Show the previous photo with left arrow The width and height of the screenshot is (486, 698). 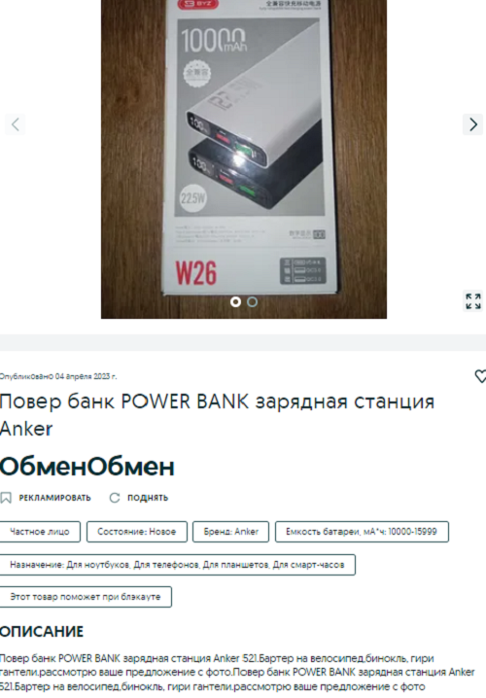16,124
